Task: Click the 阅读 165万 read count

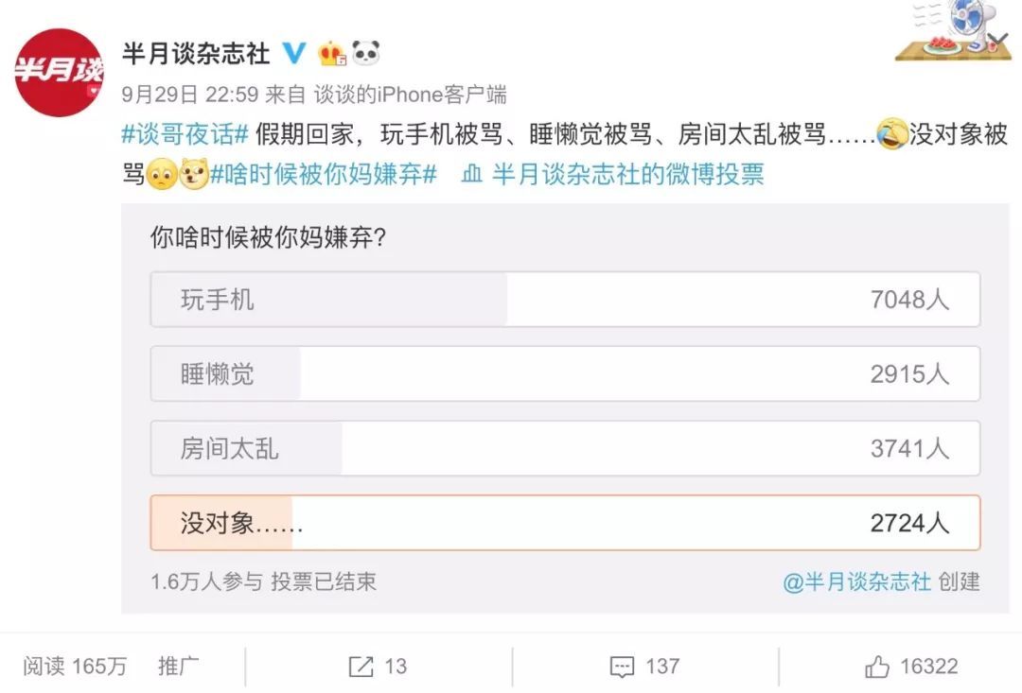Action: 76,667
